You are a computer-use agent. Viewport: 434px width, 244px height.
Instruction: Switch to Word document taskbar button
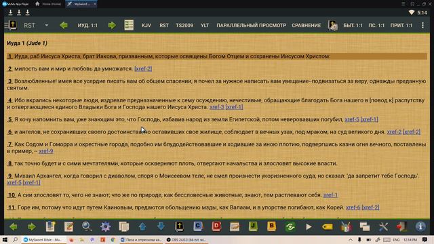click(x=141, y=240)
